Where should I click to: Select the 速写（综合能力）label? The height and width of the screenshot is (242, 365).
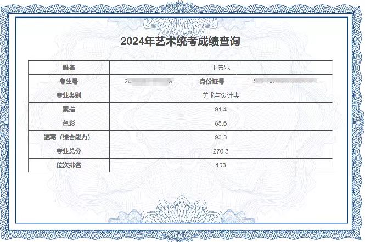[67, 137]
